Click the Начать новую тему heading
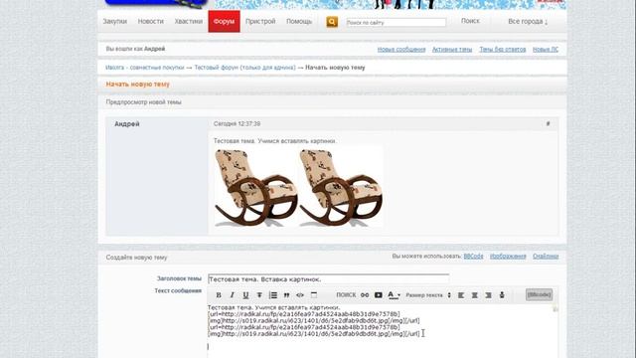 pos(138,84)
